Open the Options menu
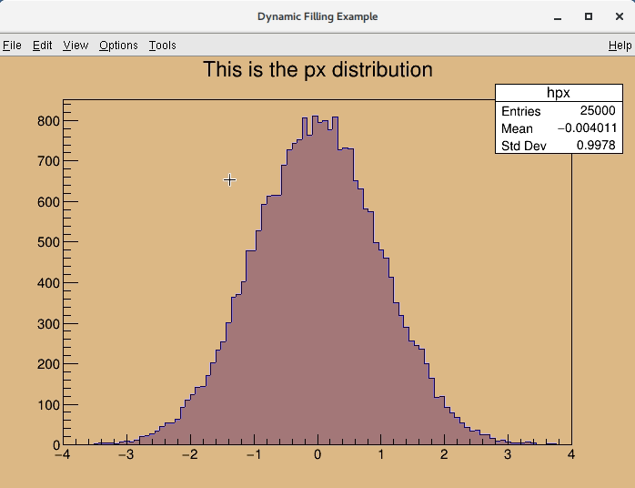The height and width of the screenshot is (488, 635). click(118, 46)
